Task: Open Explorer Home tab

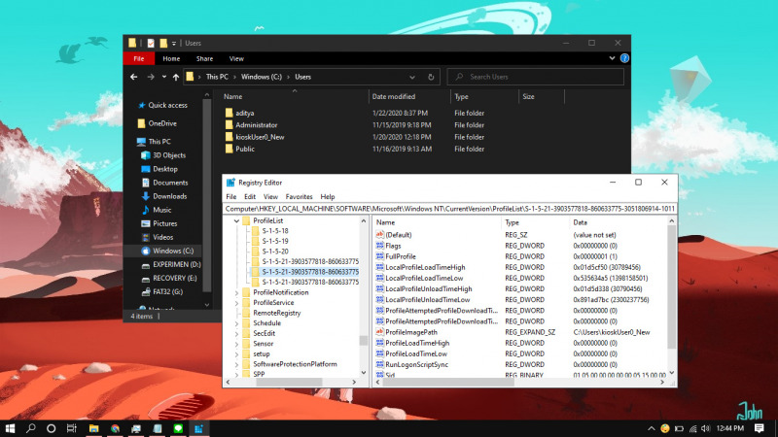Action: [171, 58]
